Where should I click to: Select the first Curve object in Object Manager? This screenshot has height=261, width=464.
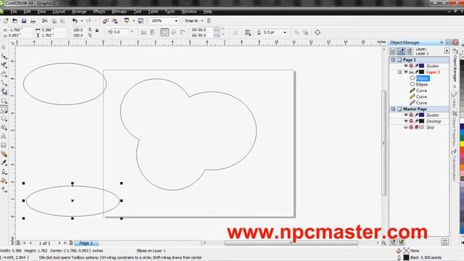click(421, 91)
